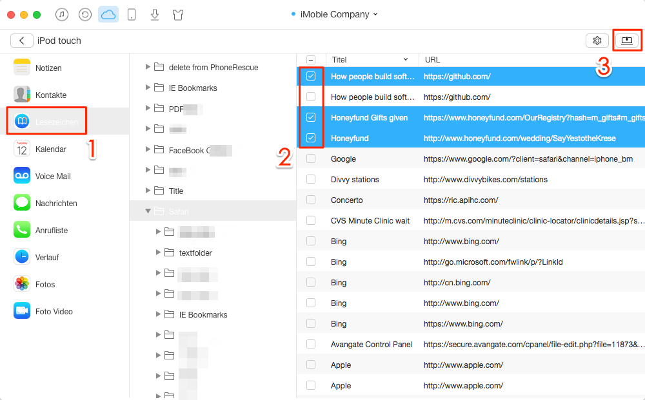
Task: Collapse the Safari folder
Action: tap(148, 211)
